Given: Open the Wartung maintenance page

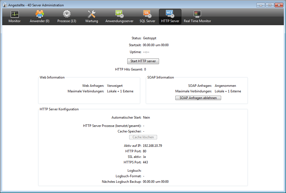Looking at the screenshot, I should [x=91, y=17].
